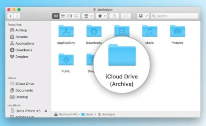206x126 pixels.
Task: Open the gear action menu
Action: coord(102,16)
